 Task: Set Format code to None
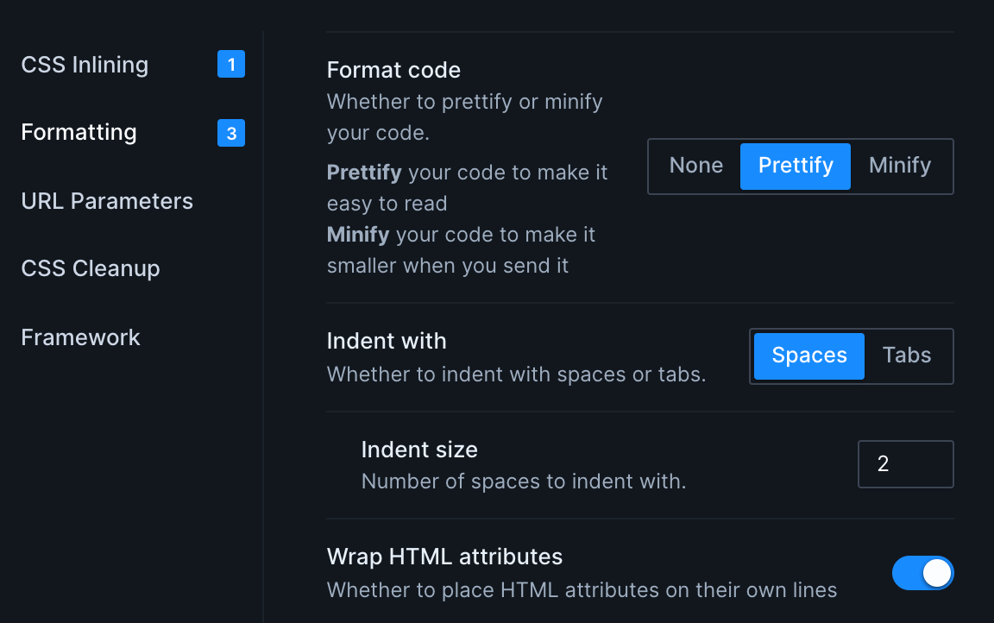(695, 166)
